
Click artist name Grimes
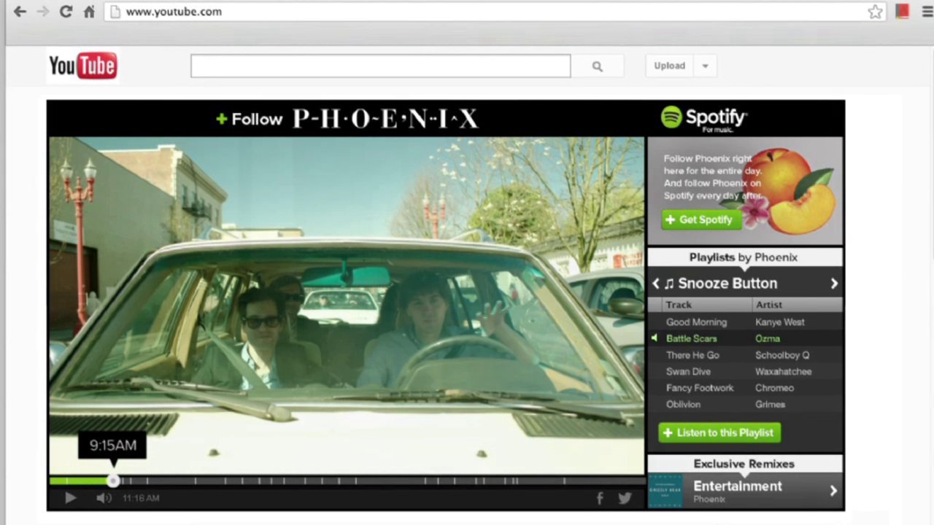[x=770, y=404]
